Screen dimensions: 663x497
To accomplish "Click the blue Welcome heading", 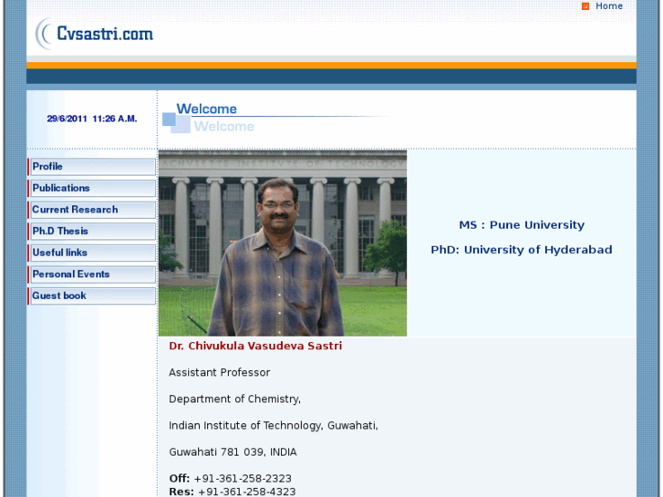I will click(206, 109).
